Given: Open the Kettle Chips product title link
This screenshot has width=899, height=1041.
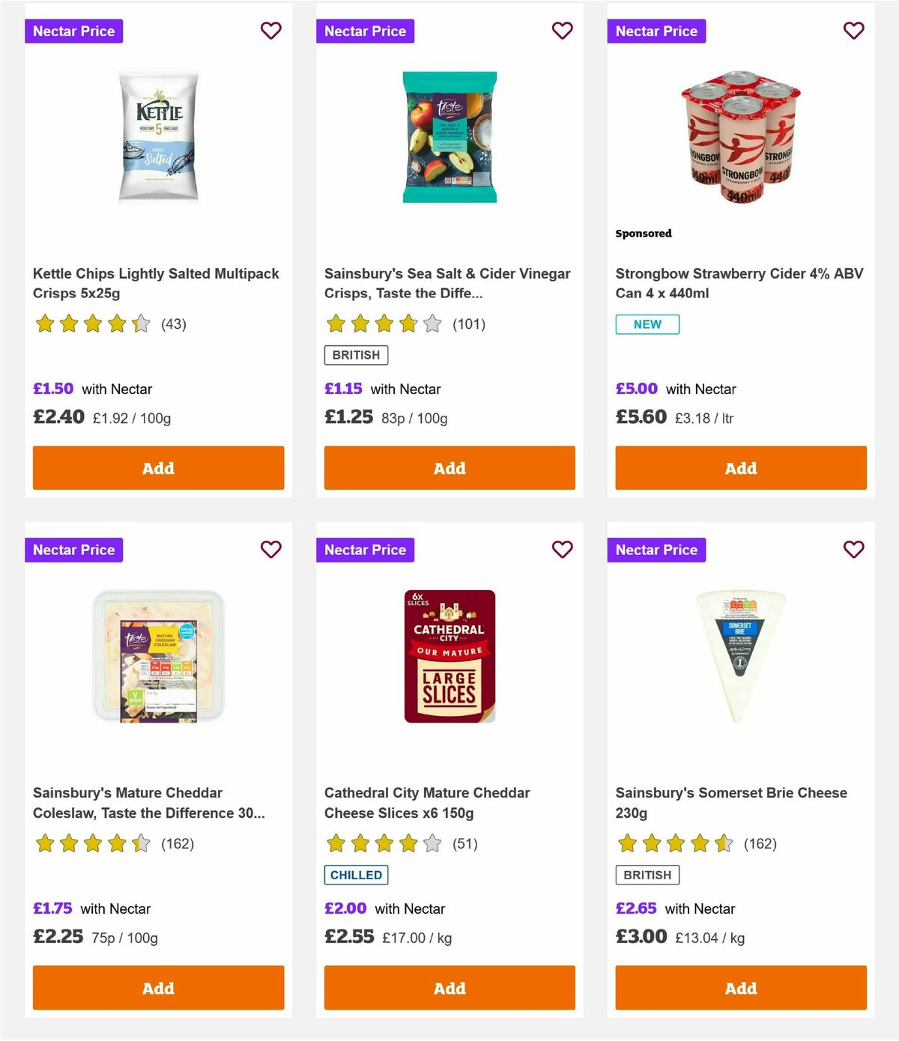Looking at the screenshot, I should 156,283.
